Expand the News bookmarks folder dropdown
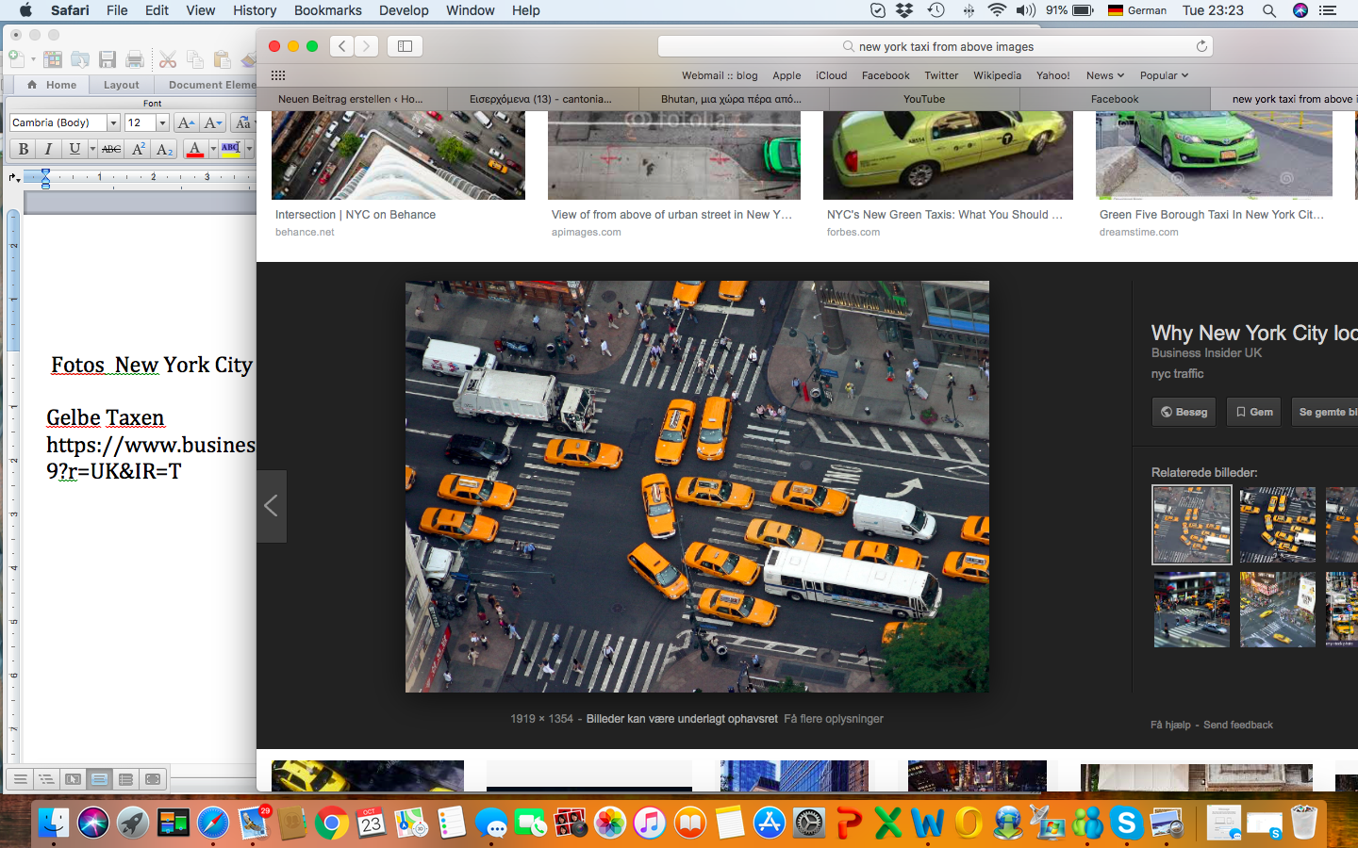This screenshot has height=848, width=1358. [x=1104, y=75]
